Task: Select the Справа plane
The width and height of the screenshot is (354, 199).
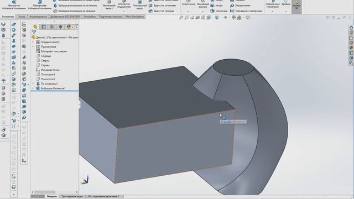Action: tap(43, 65)
